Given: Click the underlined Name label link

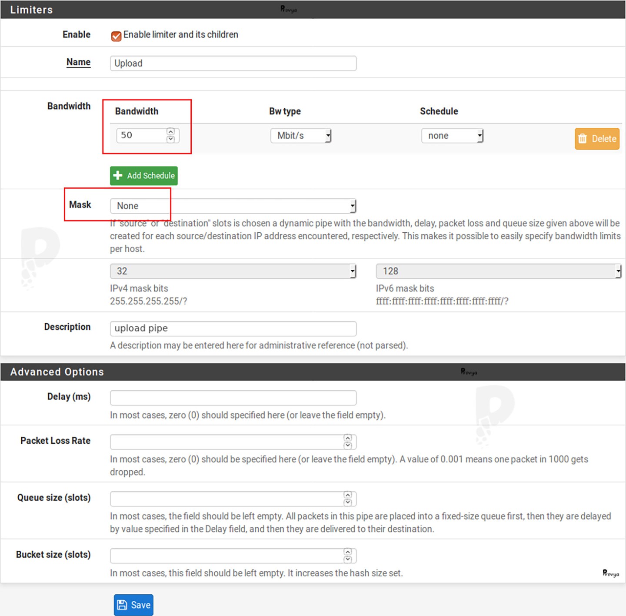Looking at the screenshot, I should [x=78, y=62].
